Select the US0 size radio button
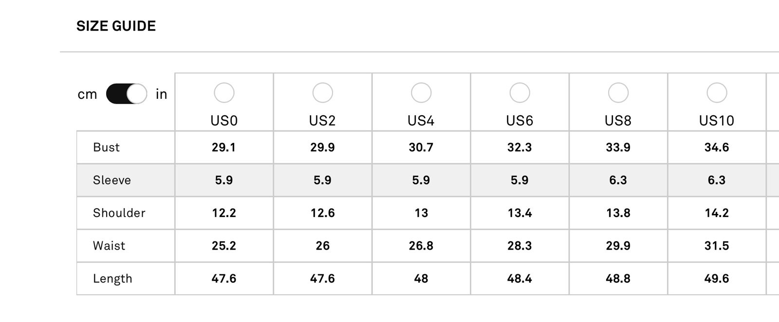The image size is (779, 322). pos(224,92)
